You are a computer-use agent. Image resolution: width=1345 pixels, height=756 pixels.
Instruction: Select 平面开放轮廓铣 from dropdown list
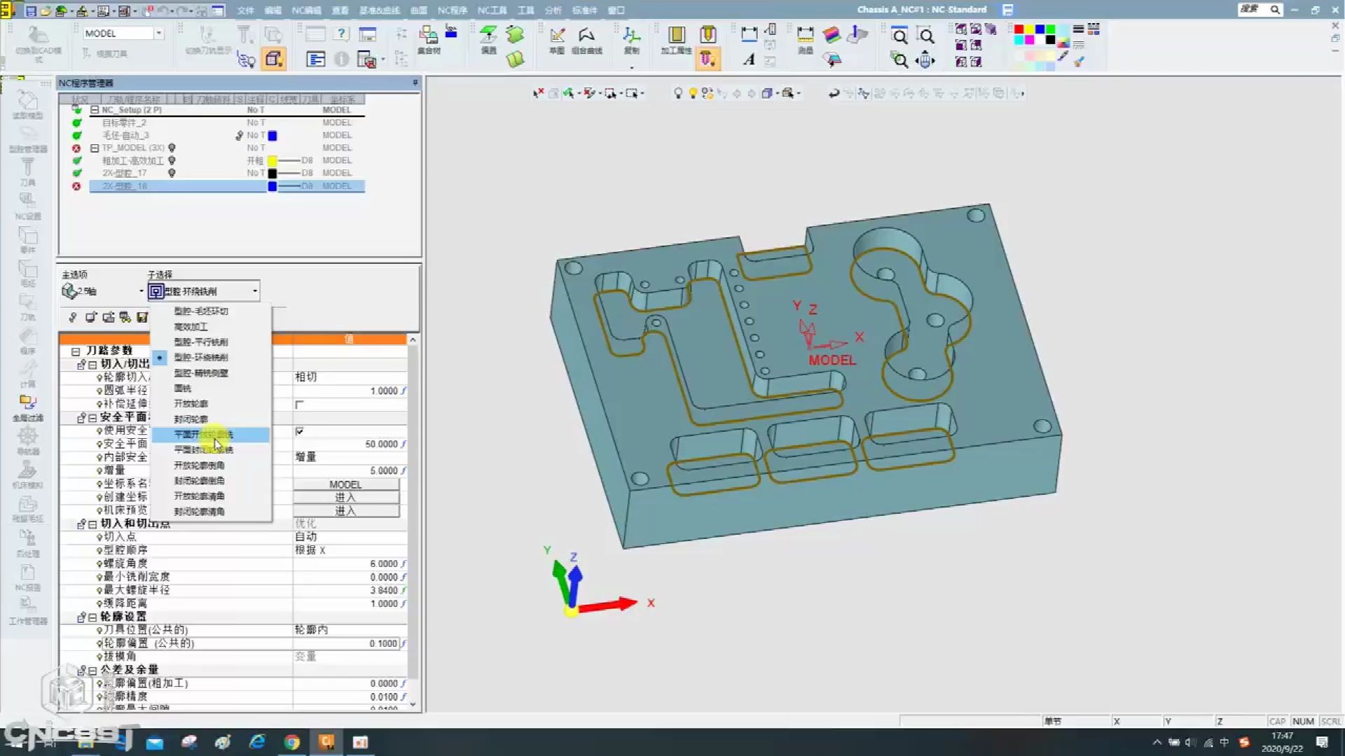(203, 435)
